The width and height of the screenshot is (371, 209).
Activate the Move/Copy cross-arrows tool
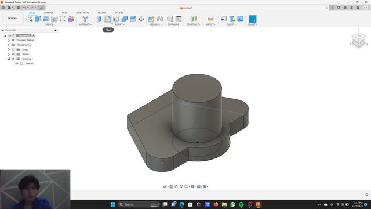tap(141, 19)
